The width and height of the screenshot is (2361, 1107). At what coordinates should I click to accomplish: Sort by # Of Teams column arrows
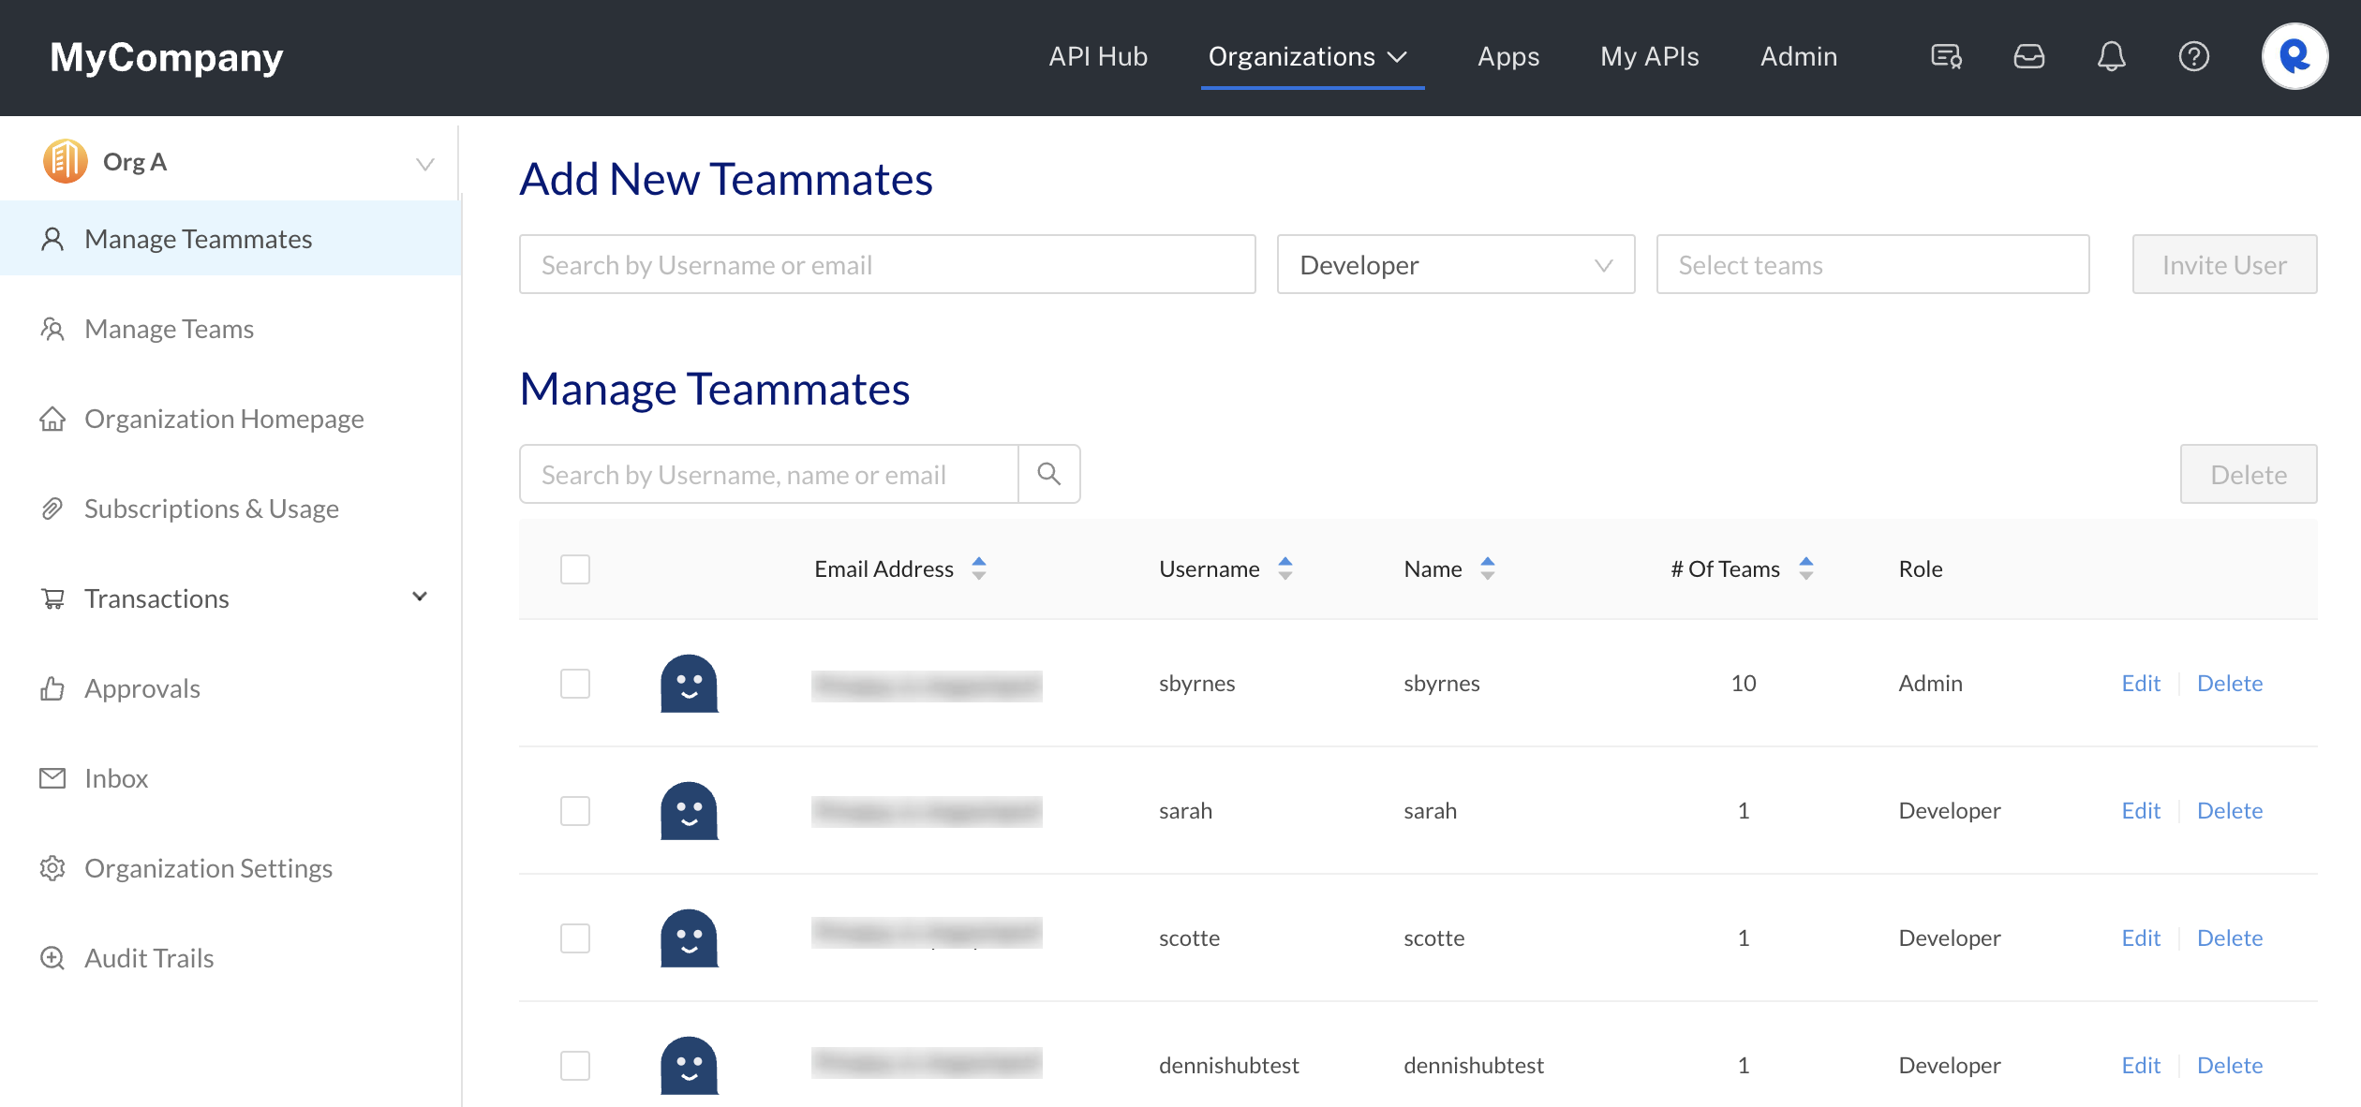(x=1806, y=568)
